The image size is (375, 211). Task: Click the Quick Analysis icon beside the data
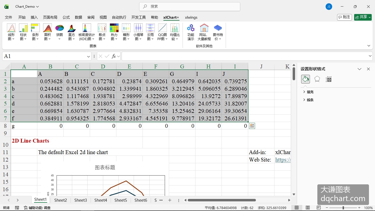click(x=252, y=126)
